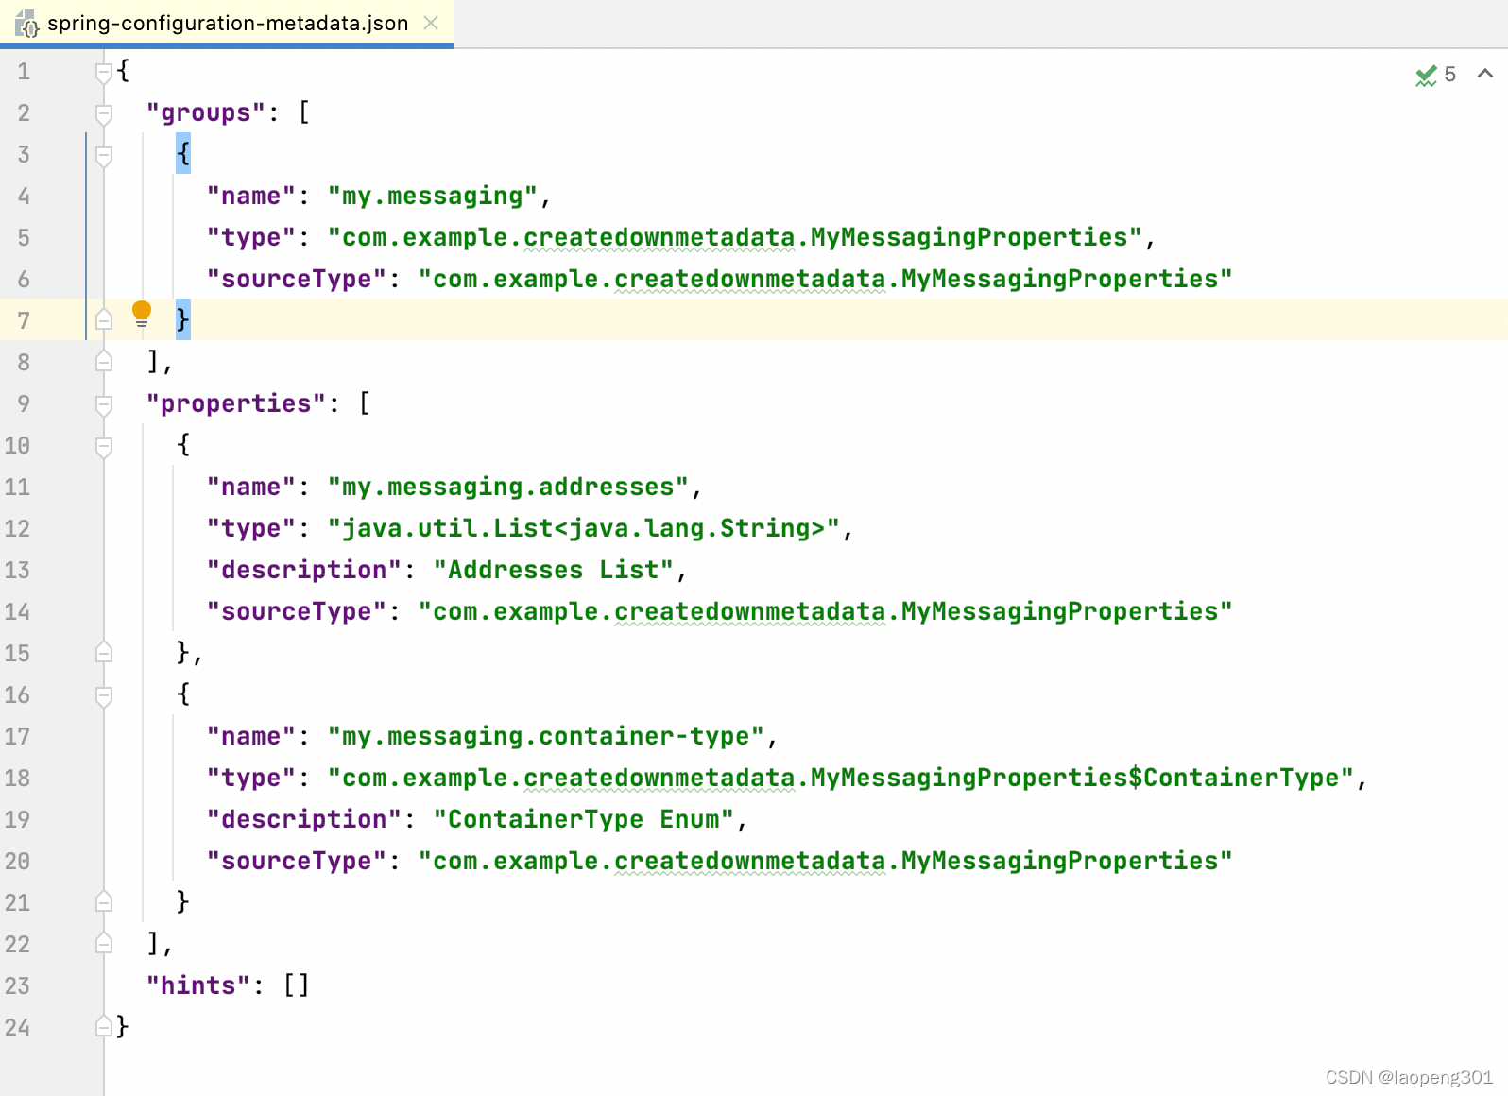
Task: Click the fold end marker on line 8
Action: (x=104, y=362)
